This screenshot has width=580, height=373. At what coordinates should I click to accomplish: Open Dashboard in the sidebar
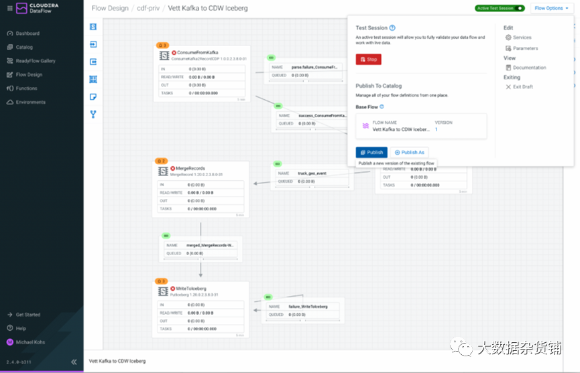point(27,33)
